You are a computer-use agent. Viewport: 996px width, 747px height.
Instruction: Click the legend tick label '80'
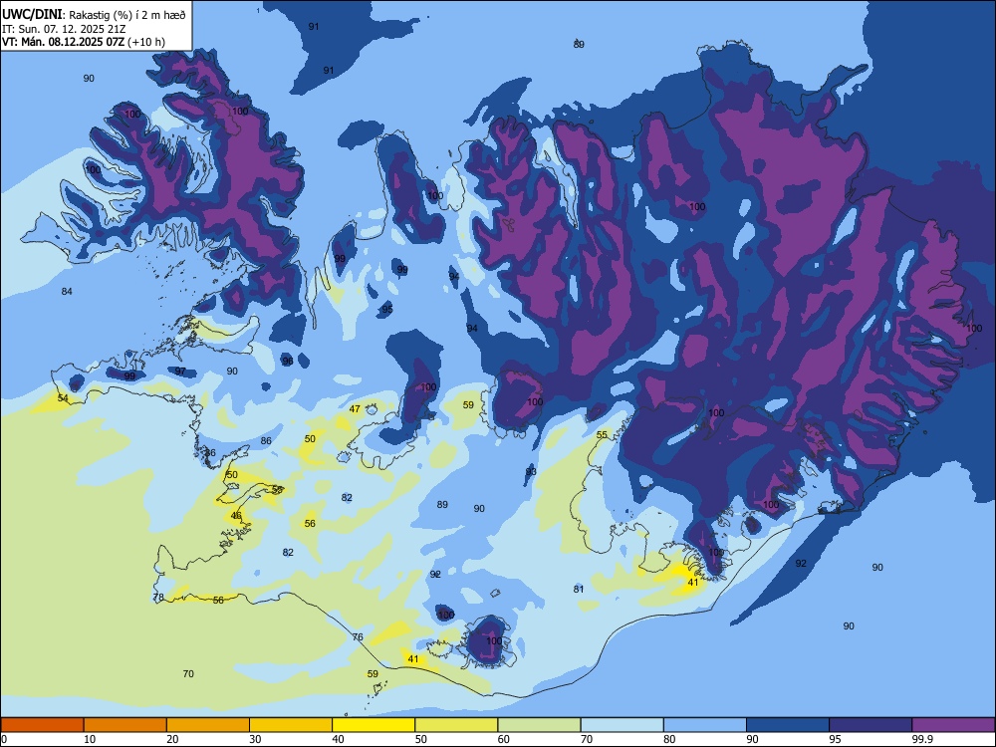click(x=669, y=739)
